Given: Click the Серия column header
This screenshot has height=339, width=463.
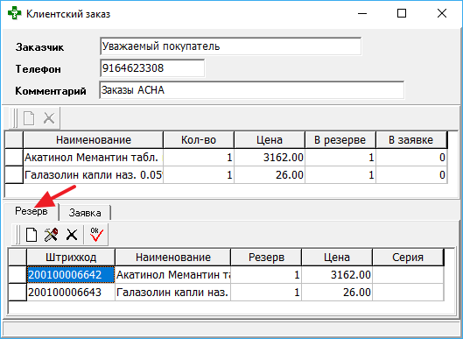Looking at the screenshot, I should [408, 258].
